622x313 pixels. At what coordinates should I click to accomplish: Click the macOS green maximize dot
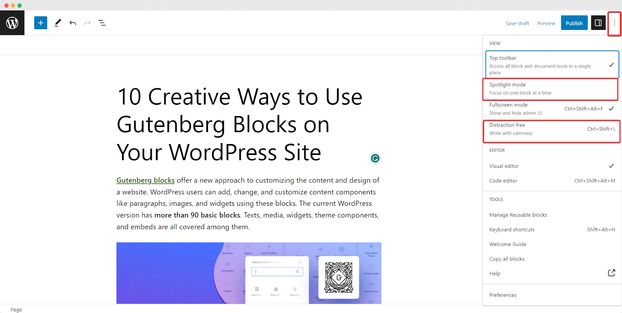pyautogui.click(x=19, y=5)
